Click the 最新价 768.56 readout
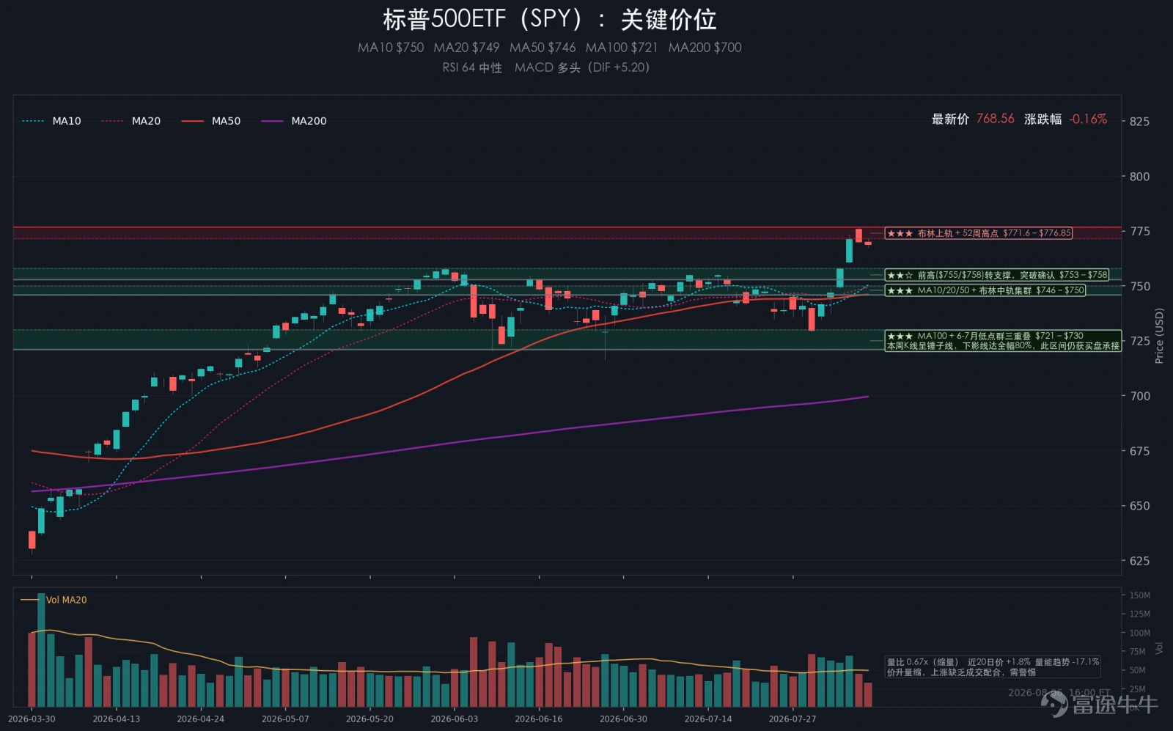This screenshot has height=731, width=1173. (x=973, y=119)
